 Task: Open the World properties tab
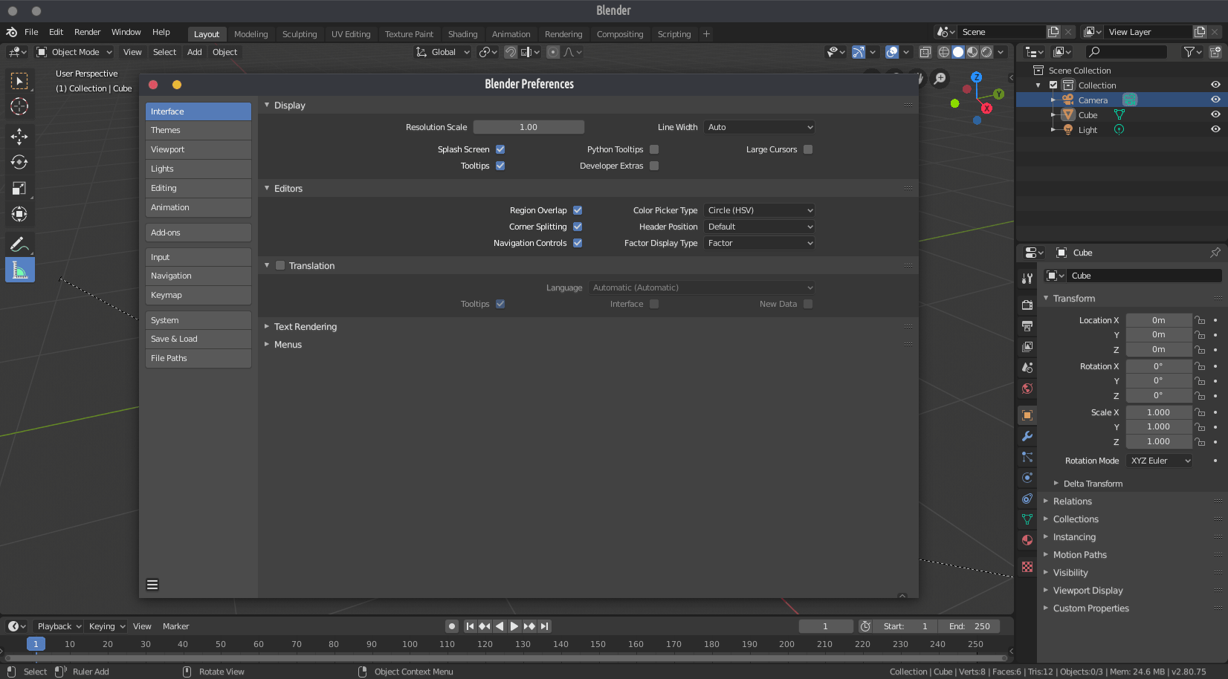1027,388
